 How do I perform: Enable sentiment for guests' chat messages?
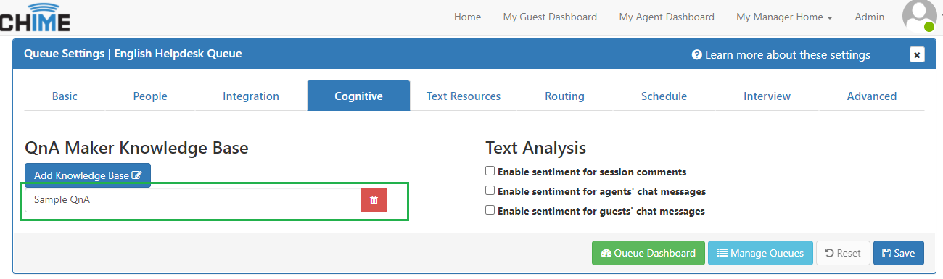[x=490, y=211]
